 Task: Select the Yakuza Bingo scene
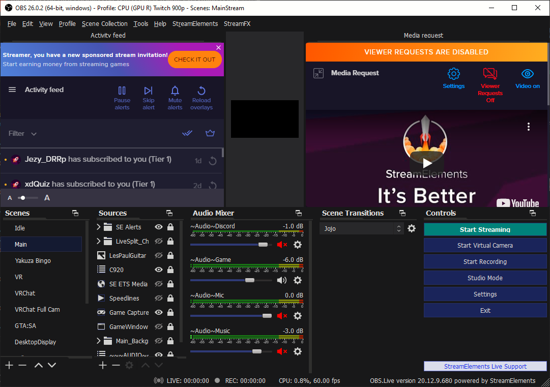coord(32,260)
